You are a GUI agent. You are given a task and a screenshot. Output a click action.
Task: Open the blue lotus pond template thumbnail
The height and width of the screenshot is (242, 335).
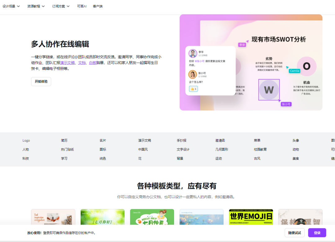[202, 217]
